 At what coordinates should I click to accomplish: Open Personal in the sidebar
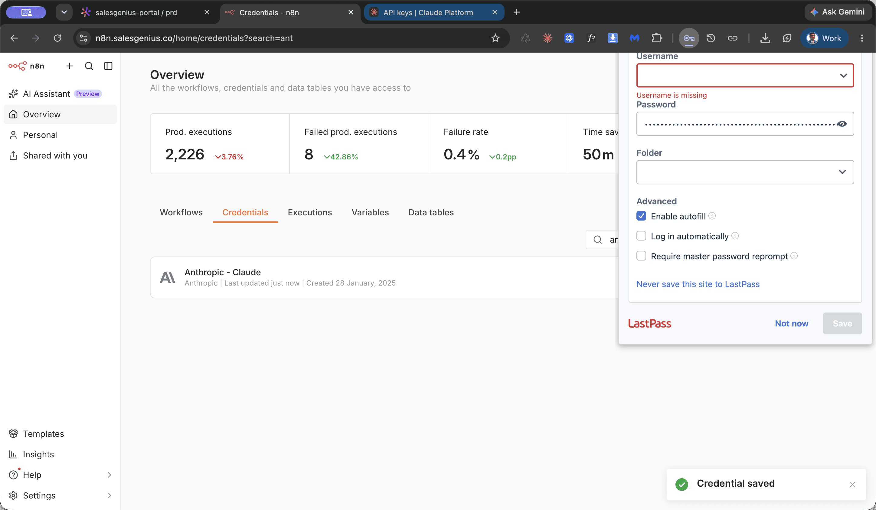(60, 135)
